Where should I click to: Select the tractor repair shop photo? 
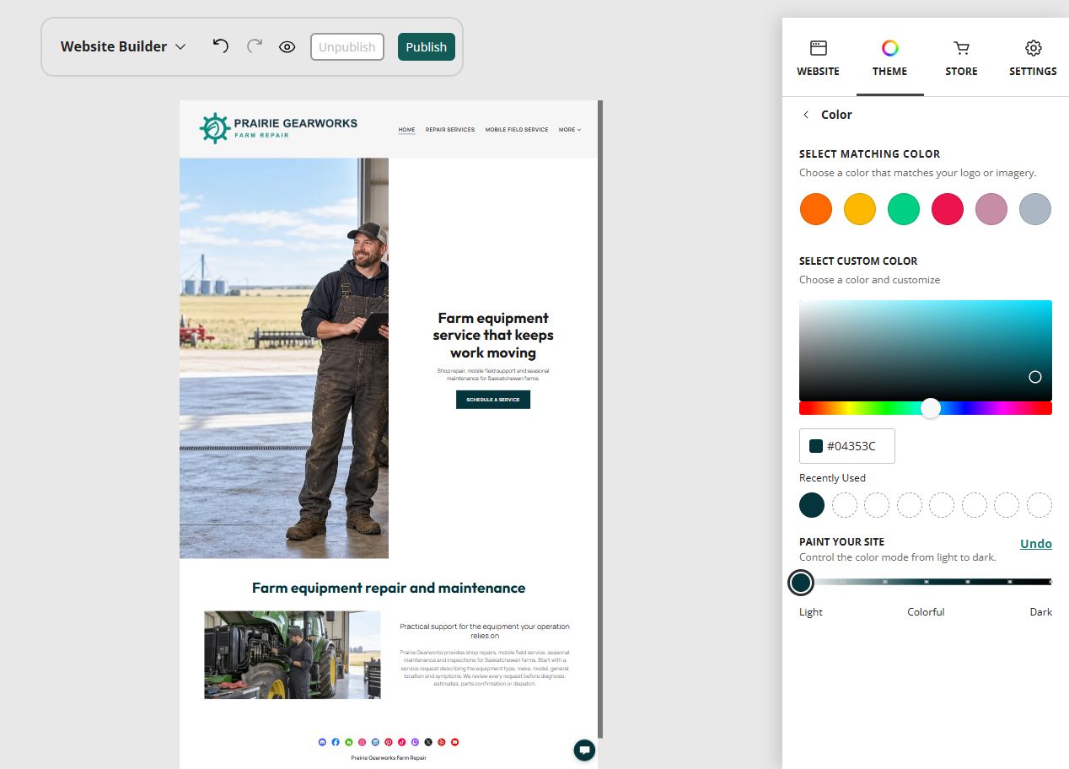[292, 655]
